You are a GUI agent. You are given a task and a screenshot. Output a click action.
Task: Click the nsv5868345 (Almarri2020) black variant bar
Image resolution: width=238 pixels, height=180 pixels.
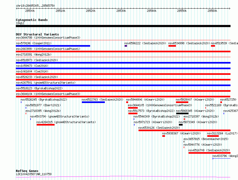coord(182,113)
